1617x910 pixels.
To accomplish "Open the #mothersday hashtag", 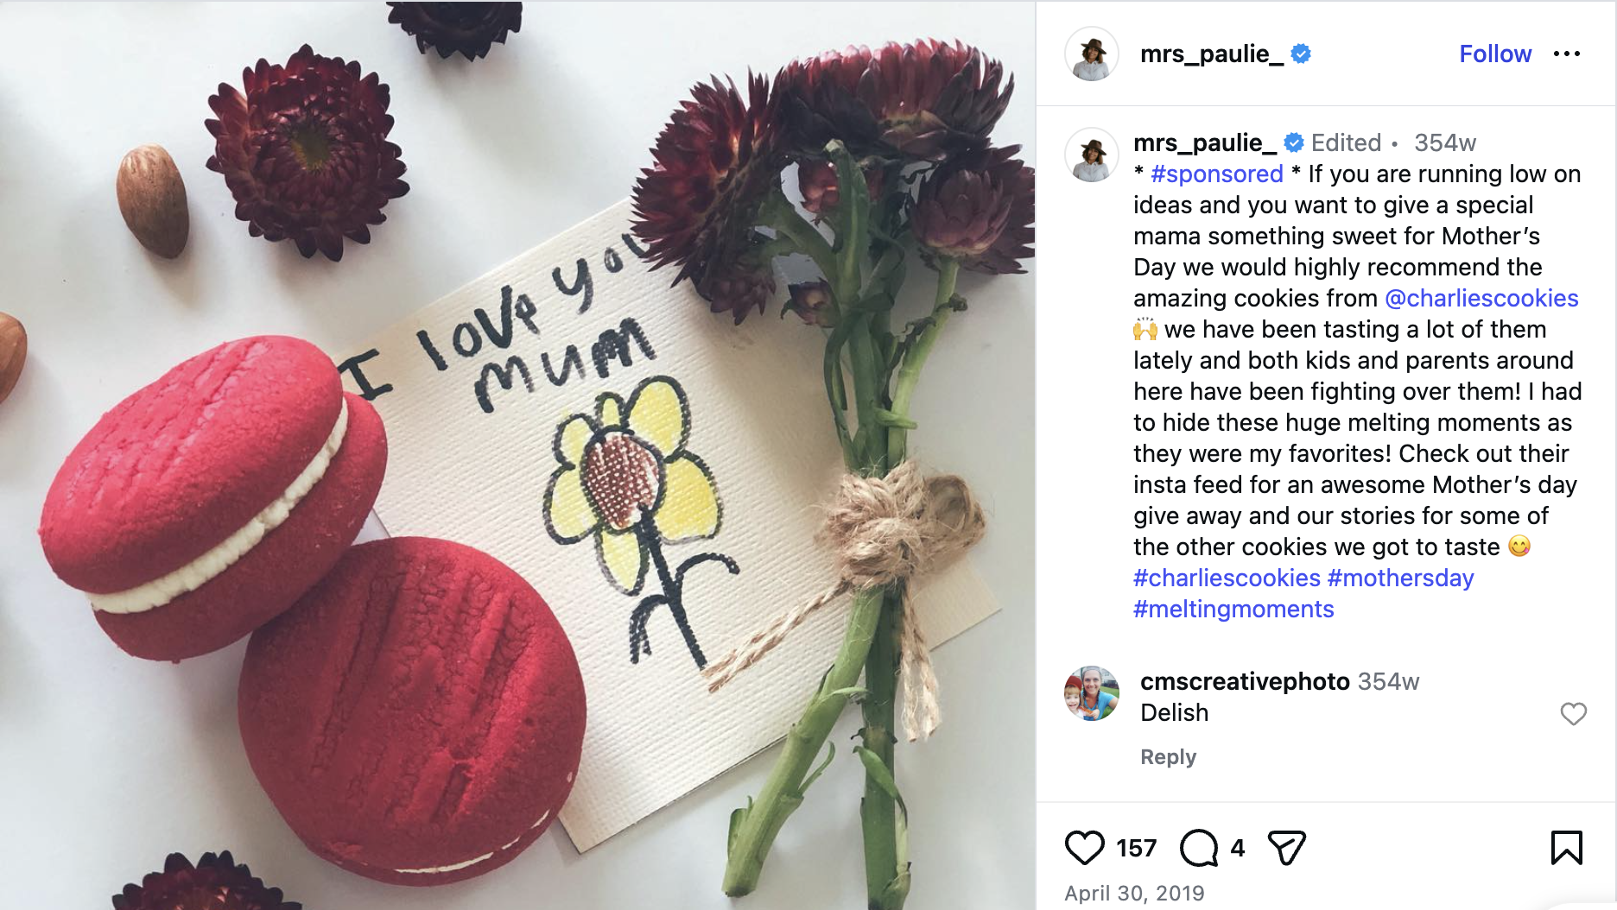I will click(x=1401, y=578).
